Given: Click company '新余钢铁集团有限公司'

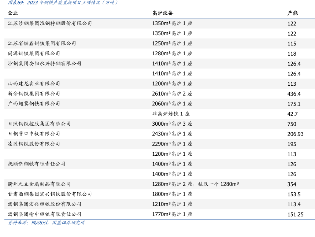Looking at the screenshot, I should point(34,94).
